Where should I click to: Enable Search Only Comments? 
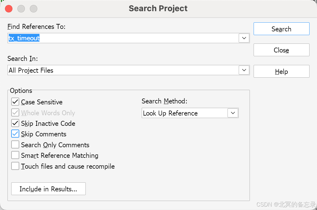pyautogui.click(x=15, y=145)
